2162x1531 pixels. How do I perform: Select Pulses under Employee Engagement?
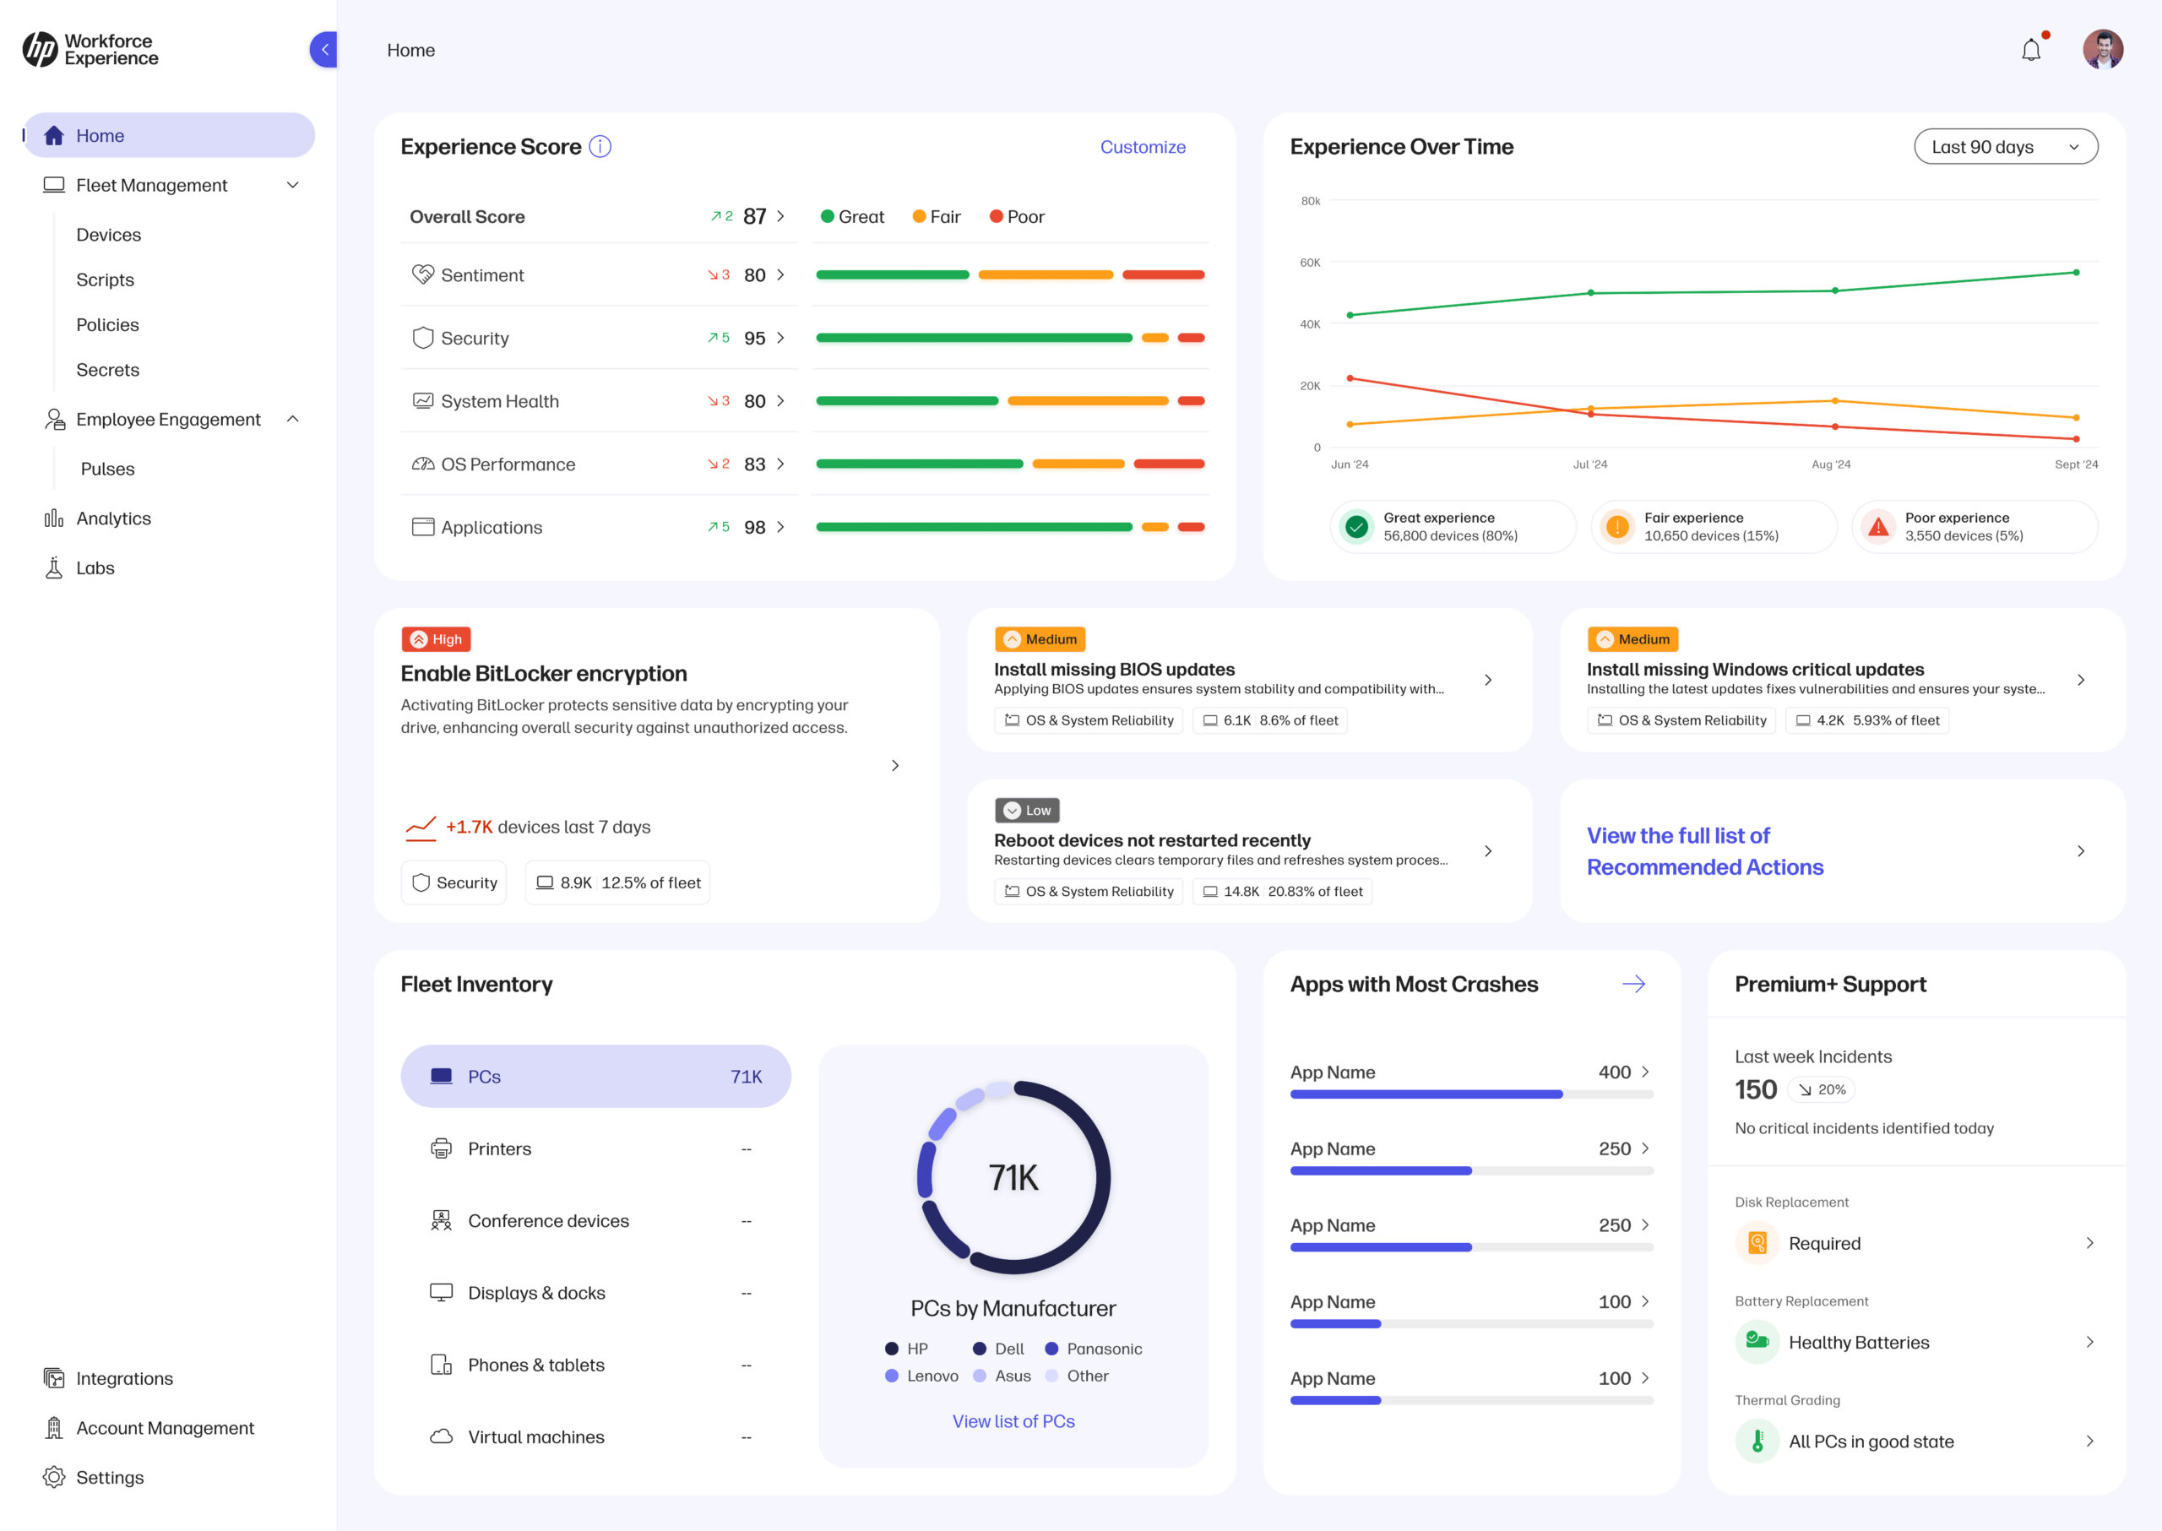[x=107, y=469]
